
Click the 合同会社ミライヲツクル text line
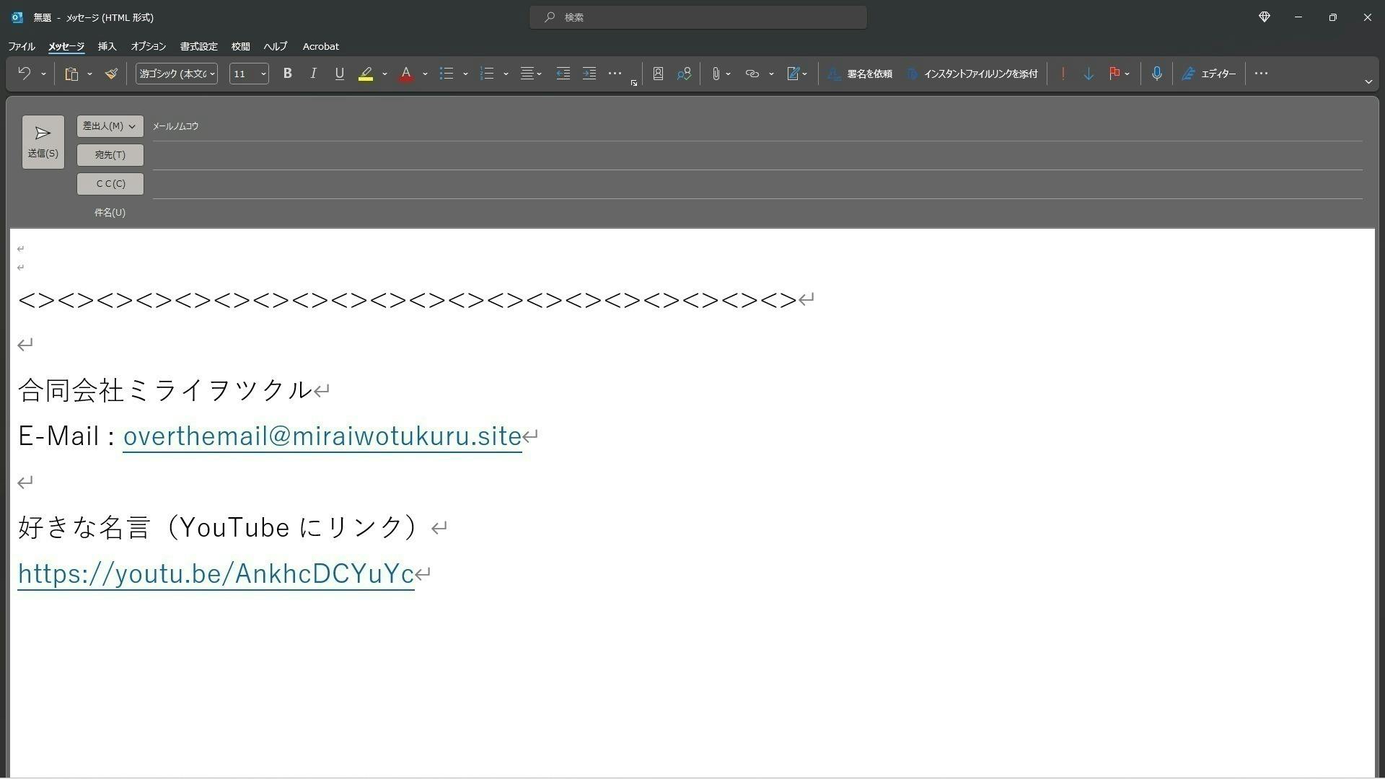[164, 390]
